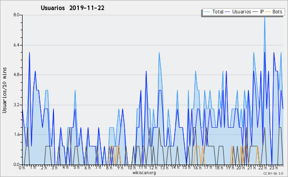Click the '6 h' x-axis label
This screenshot has width=288, height=177.
pyautogui.click(x=87, y=167)
